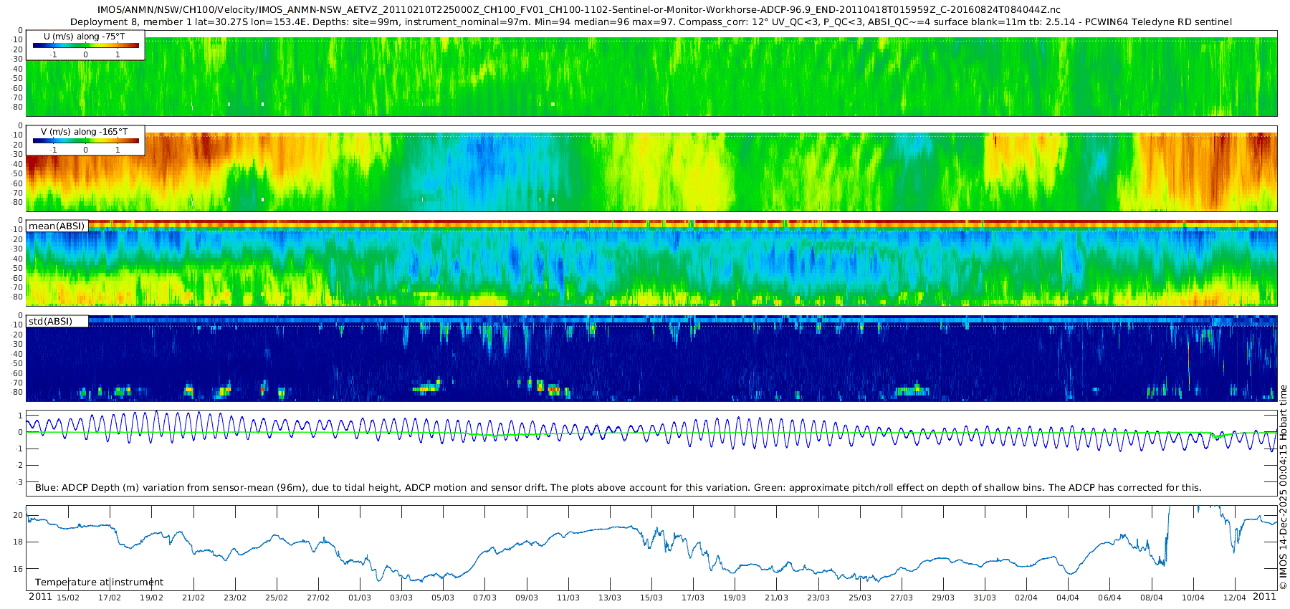
Task: Click the vertical IMOS copyright timestamp text
Action: (x=1283, y=487)
